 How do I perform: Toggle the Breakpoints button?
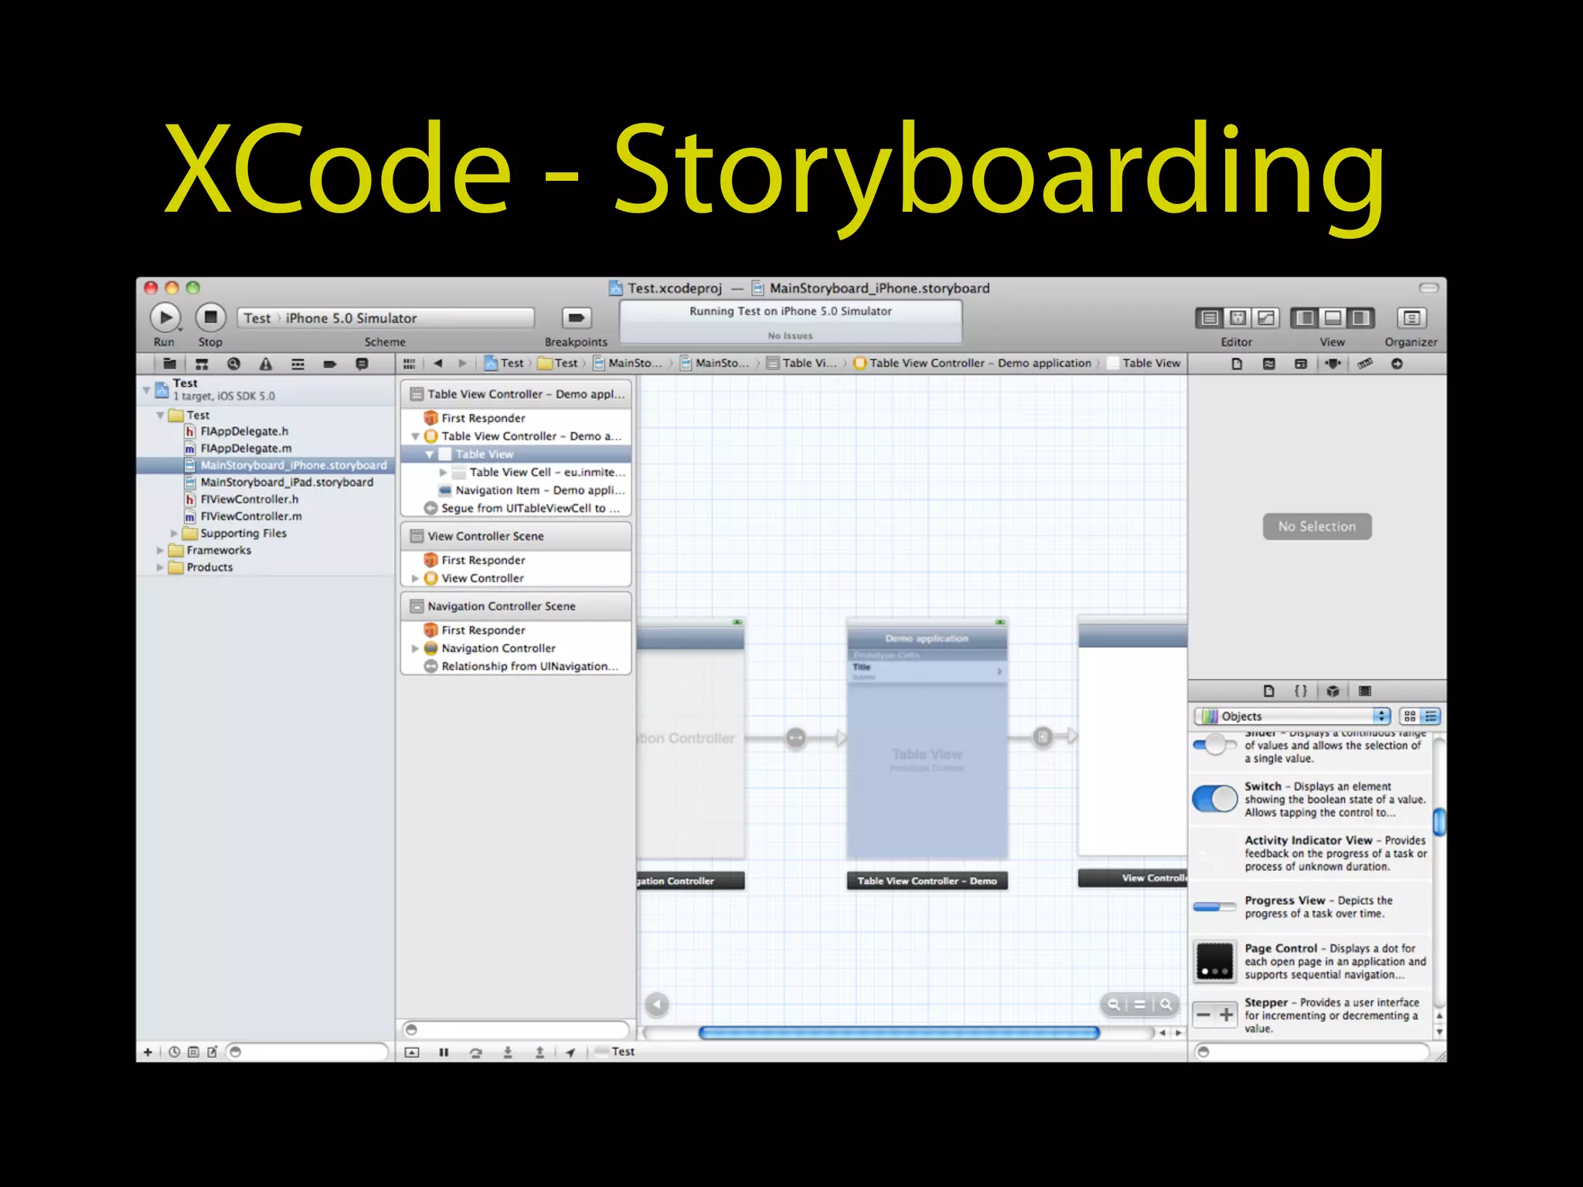click(576, 318)
